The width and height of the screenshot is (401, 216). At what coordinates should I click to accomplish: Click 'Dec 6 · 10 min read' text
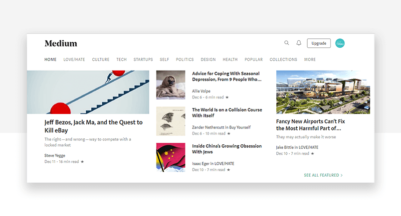tap(208, 133)
